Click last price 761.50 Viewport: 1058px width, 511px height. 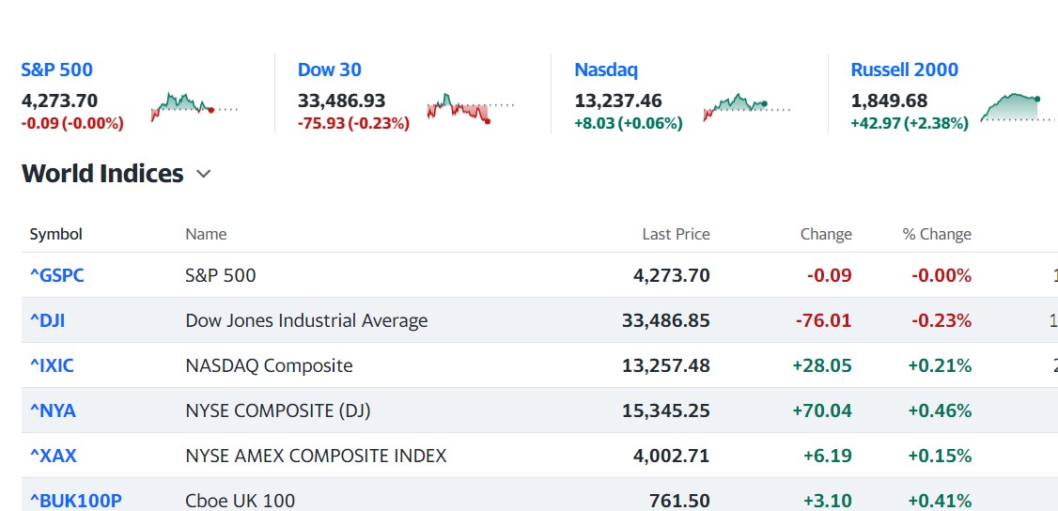pos(679,501)
